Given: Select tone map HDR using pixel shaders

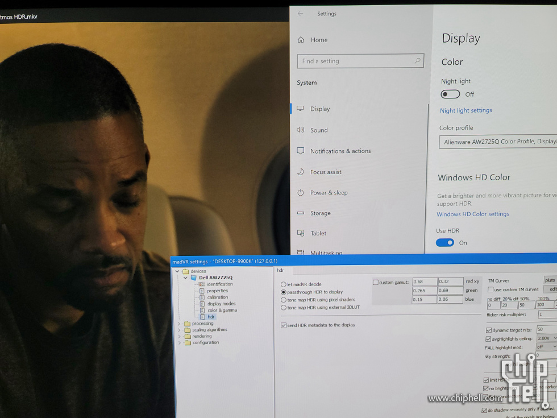Looking at the screenshot, I should pos(284,300).
